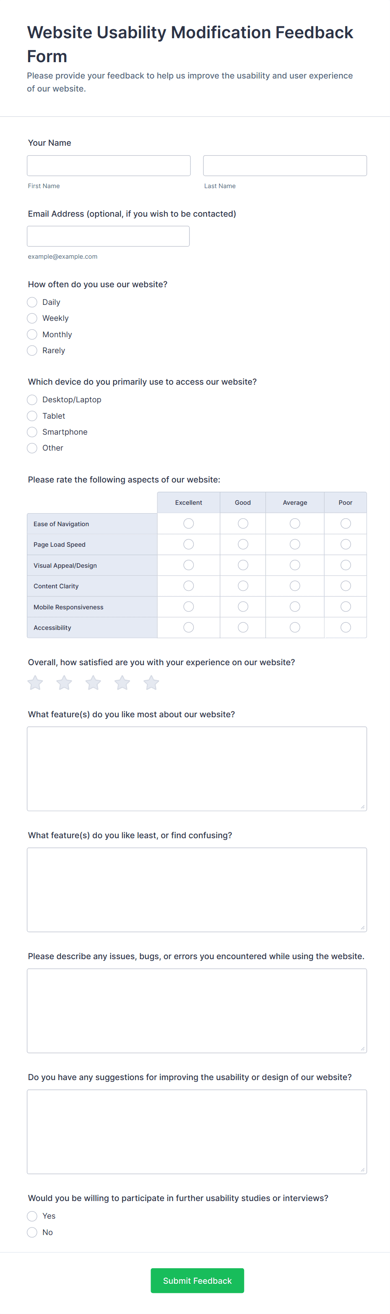Focus the improvement suggestions text area

(197, 1132)
